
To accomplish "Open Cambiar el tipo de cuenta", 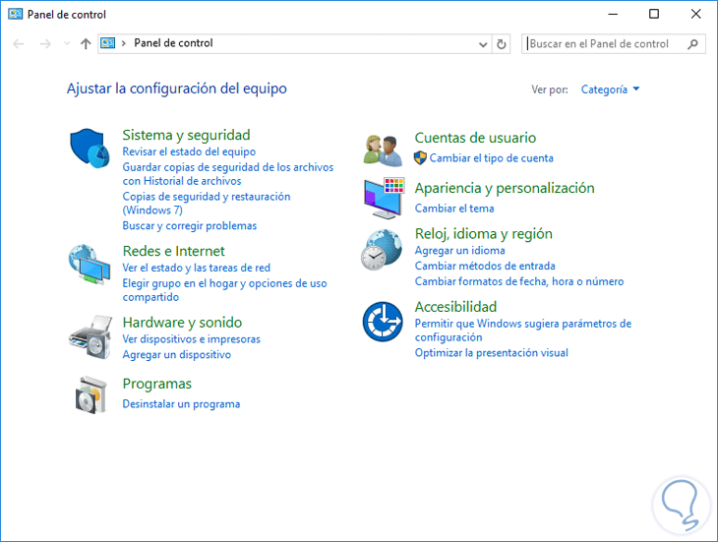I will point(492,158).
